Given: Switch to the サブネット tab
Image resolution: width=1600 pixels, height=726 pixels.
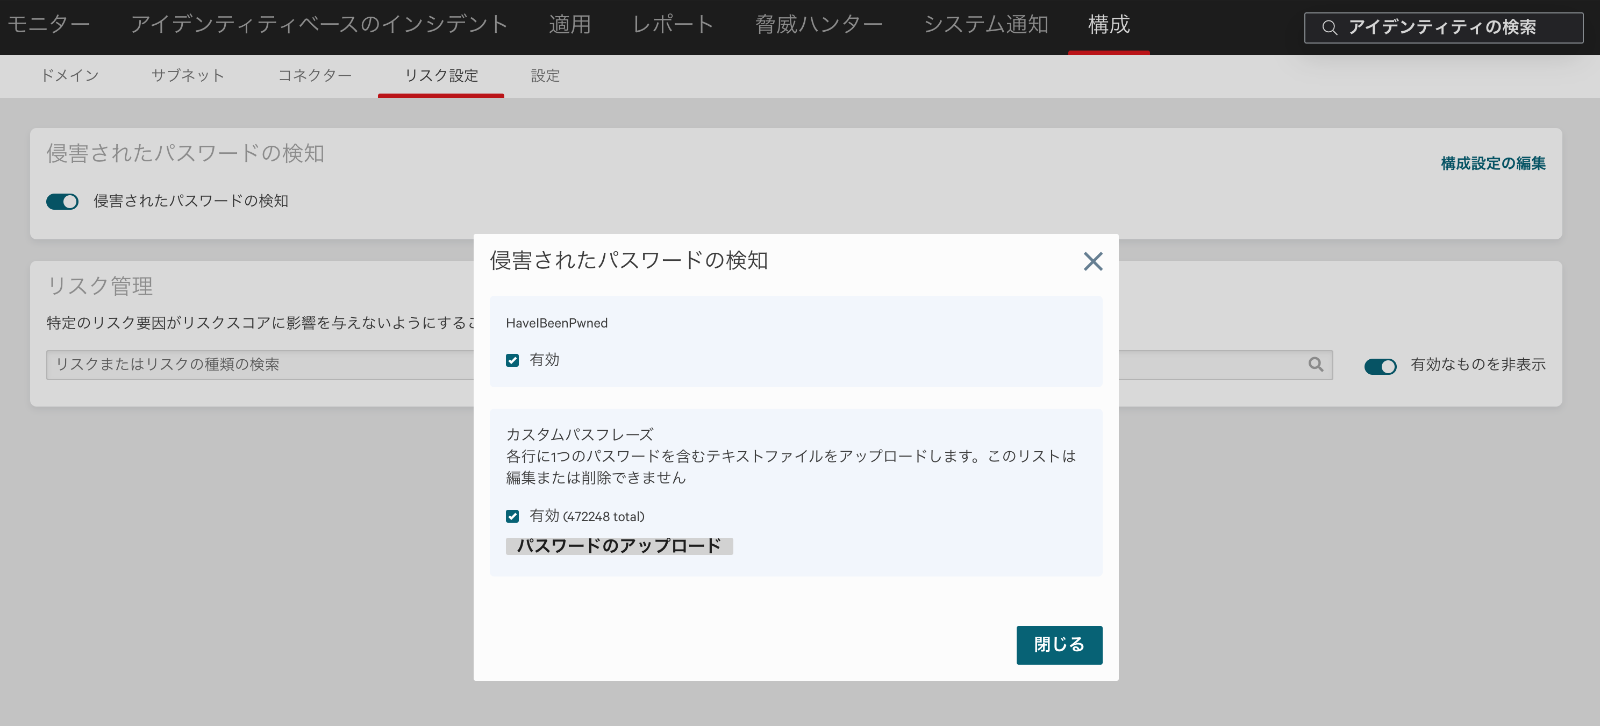Looking at the screenshot, I should click(188, 76).
